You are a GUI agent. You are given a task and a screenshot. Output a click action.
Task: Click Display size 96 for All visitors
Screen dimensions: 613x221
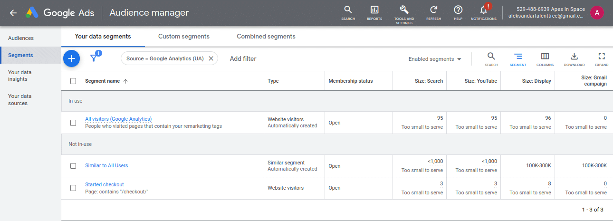point(548,118)
